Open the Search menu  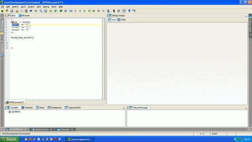tap(15, 7)
